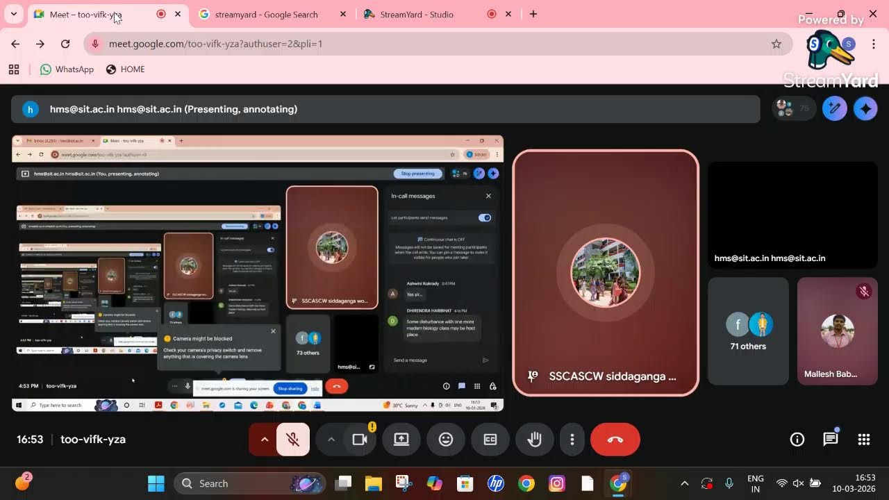Click the Windows taskbar Search box

tap(249, 483)
